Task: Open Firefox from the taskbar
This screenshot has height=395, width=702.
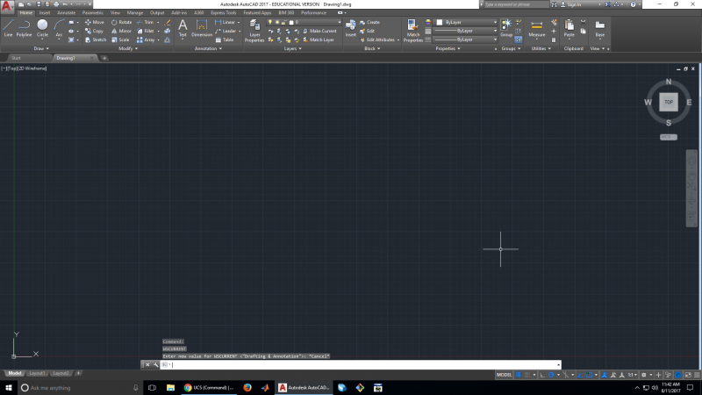Action: pos(247,388)
